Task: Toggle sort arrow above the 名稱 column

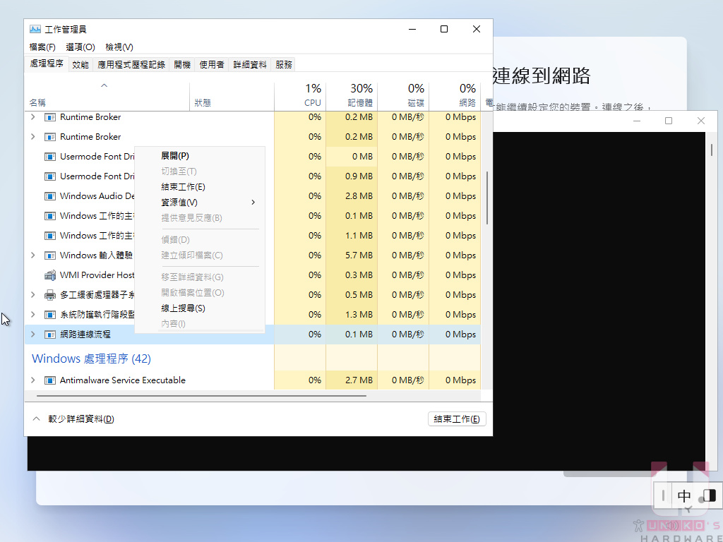Action: [x=104, y=85]
